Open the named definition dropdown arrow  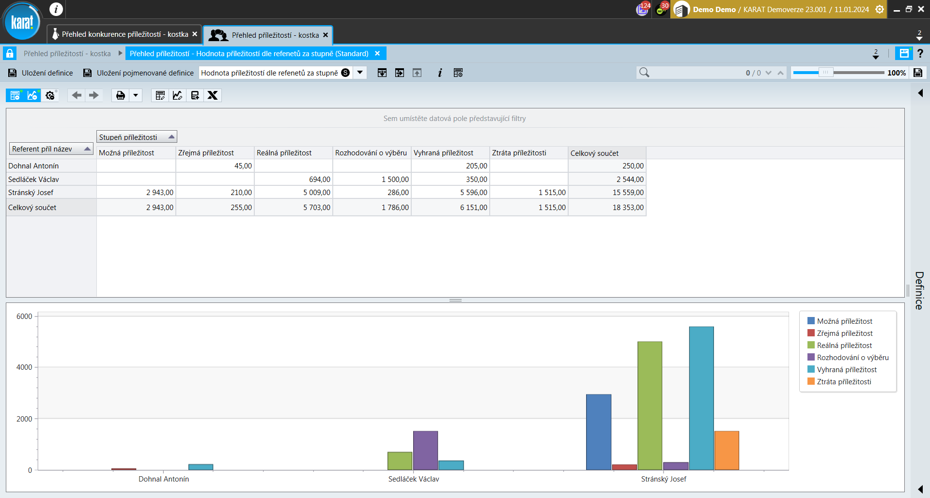pos(360,73)
